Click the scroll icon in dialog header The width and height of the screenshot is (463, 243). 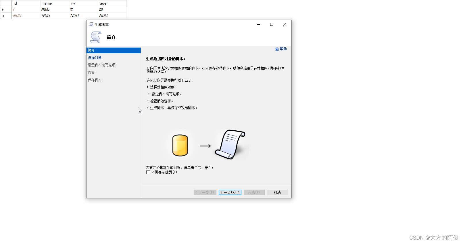click(96, 37)
